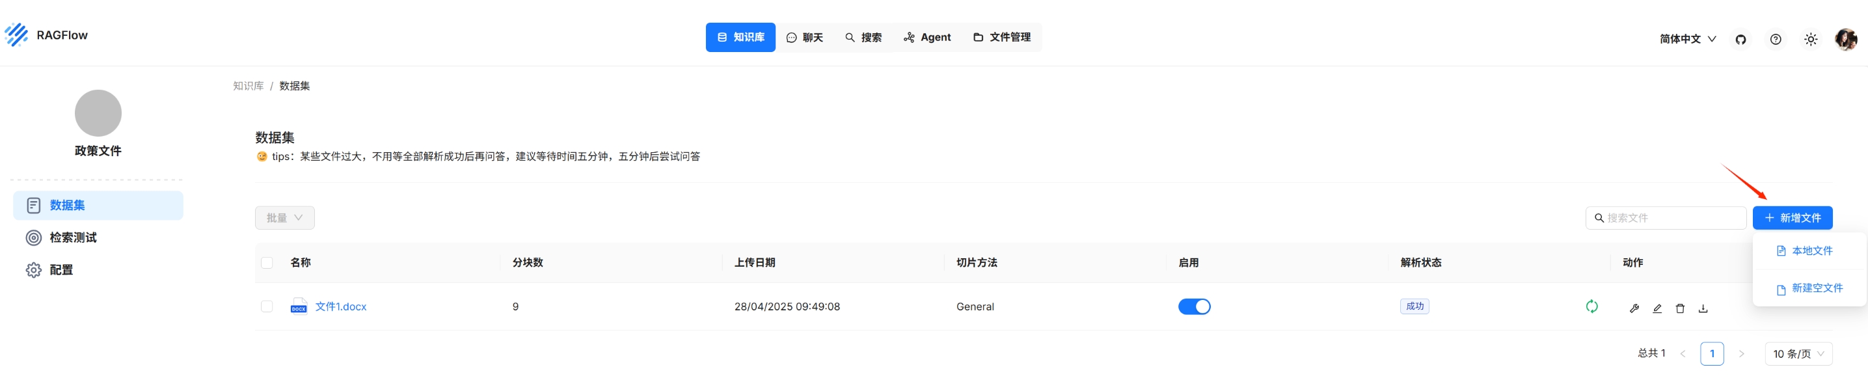The height and width of the screenshot is (378, 1868).
Task: Check the select-all checkbox in table header
Action: coord(267,263)
